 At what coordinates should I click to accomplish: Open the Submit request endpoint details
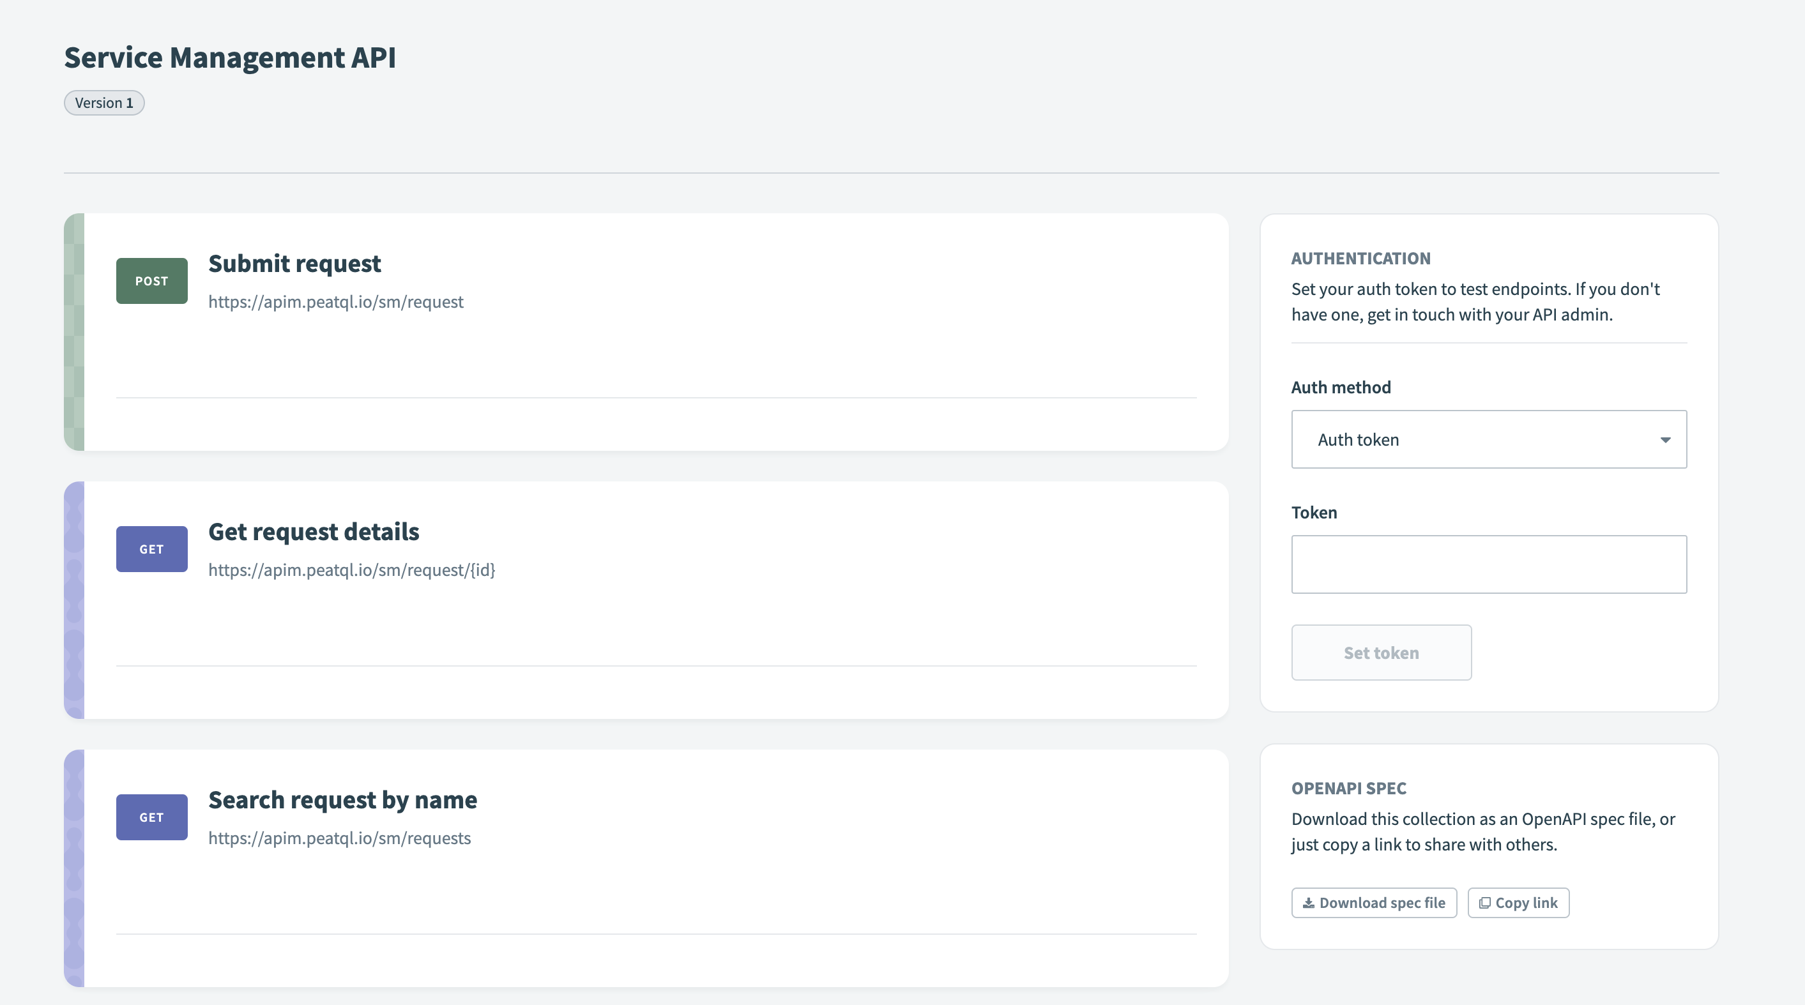(295, 264)
